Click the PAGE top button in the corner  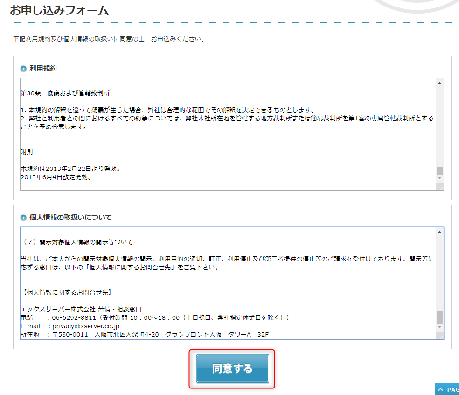[x=447, y=389]
